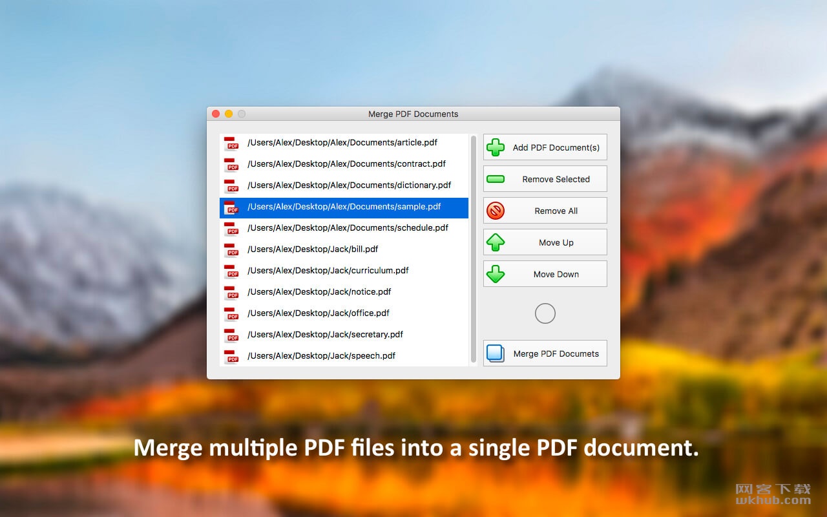Click the highlighted sample.pdf path
Viewport: 827px width, 517px height.
pos(344,207)
